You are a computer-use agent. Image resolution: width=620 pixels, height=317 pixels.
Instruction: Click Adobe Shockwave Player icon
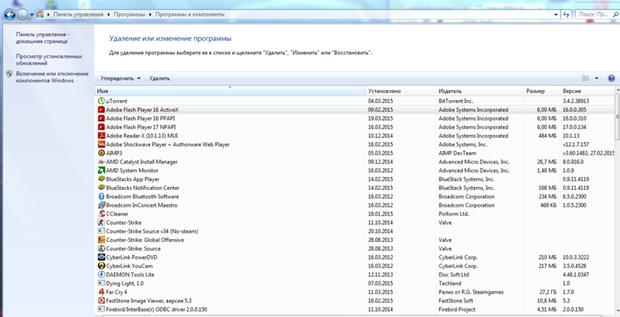click(x=102, y=145)
